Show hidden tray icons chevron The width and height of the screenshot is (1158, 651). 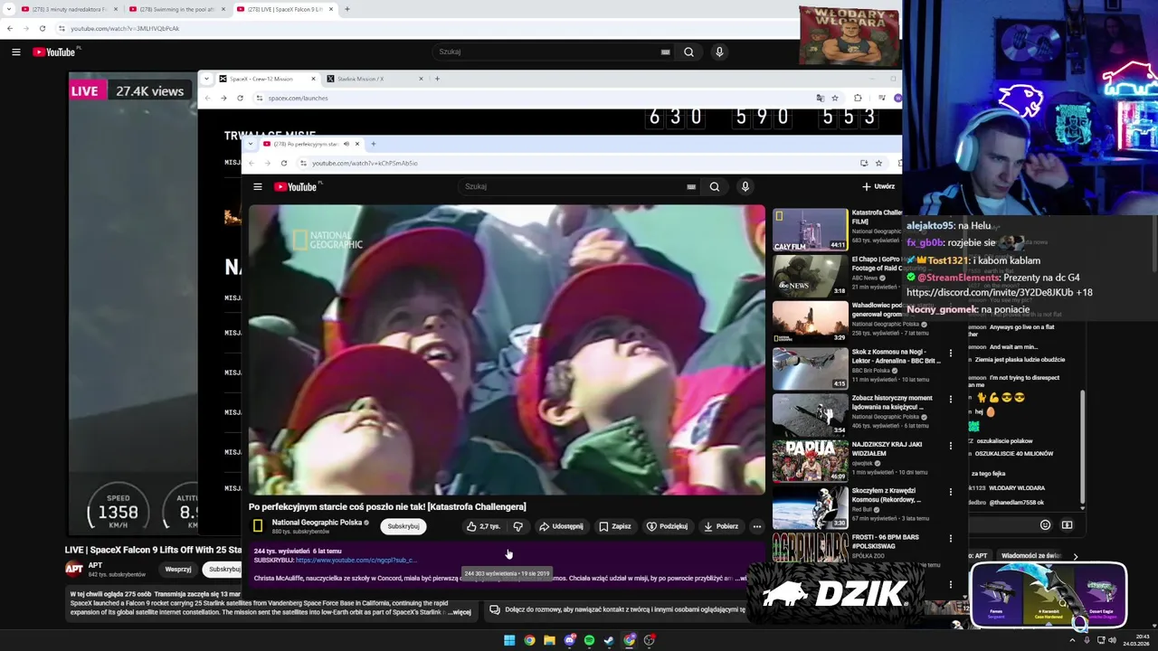tap(1072, 640)
